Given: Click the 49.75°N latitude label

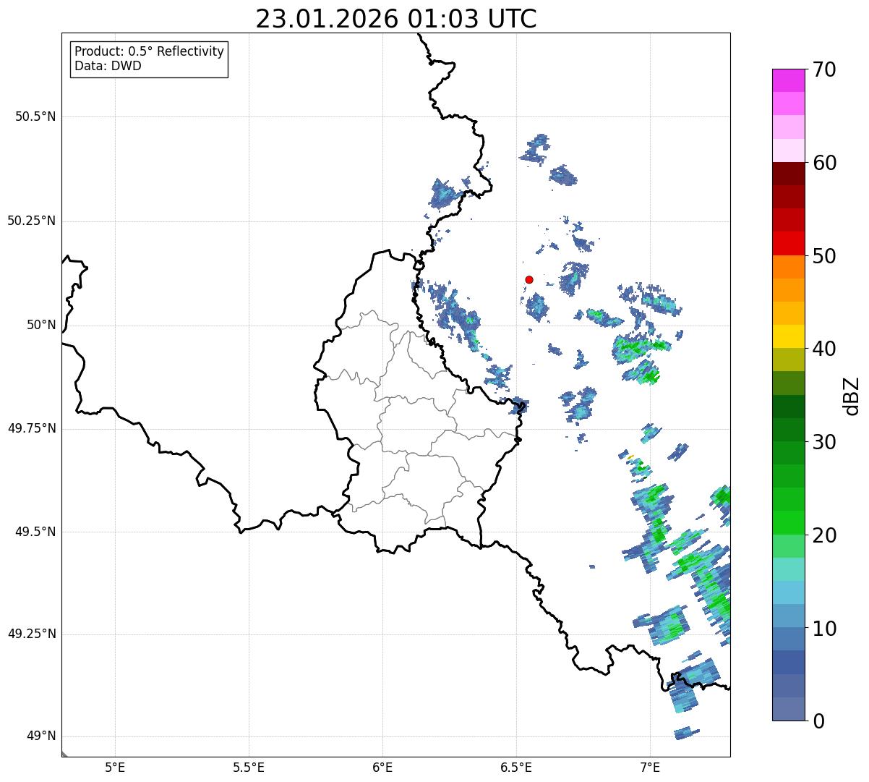Looking at the screenshot, I should pos(31,428).
